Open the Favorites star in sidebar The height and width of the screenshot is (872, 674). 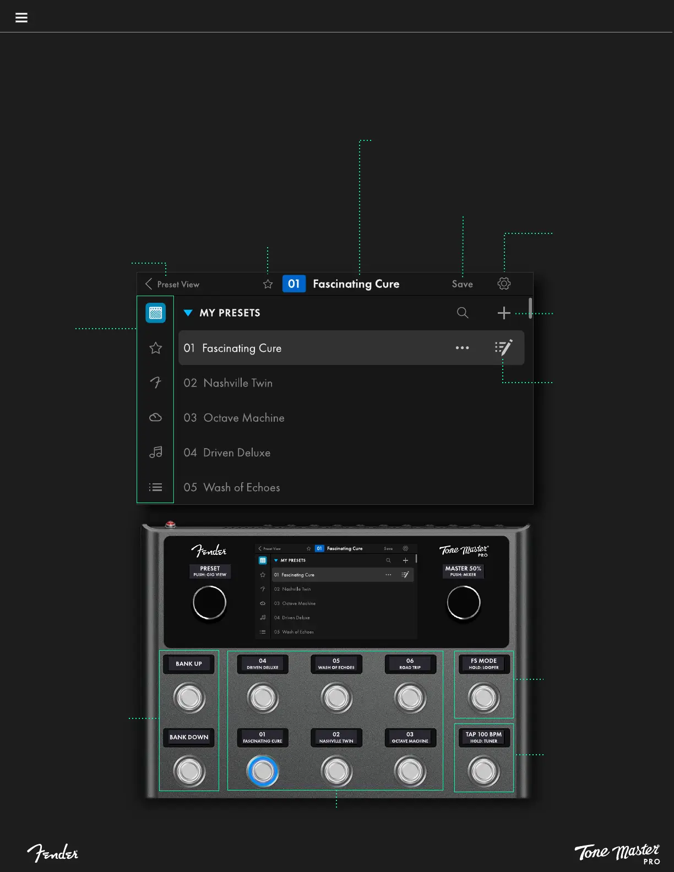(x=156, y=348)
